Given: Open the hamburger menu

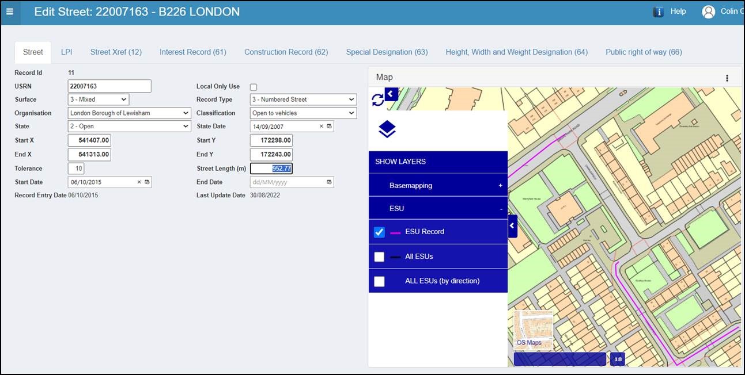Looking at the screenshot, I should click(9, 12).
